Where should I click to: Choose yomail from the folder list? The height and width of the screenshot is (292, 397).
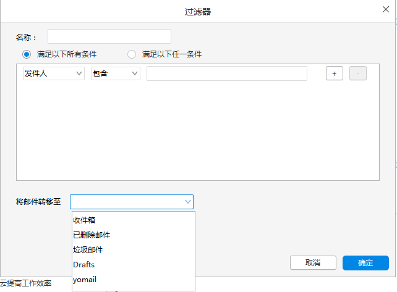click(134, 280)
